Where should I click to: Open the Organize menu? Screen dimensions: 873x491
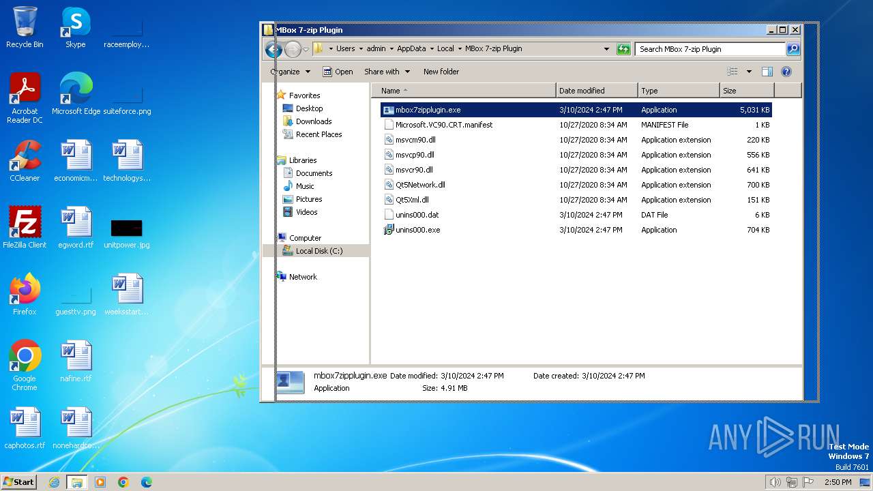291,72
